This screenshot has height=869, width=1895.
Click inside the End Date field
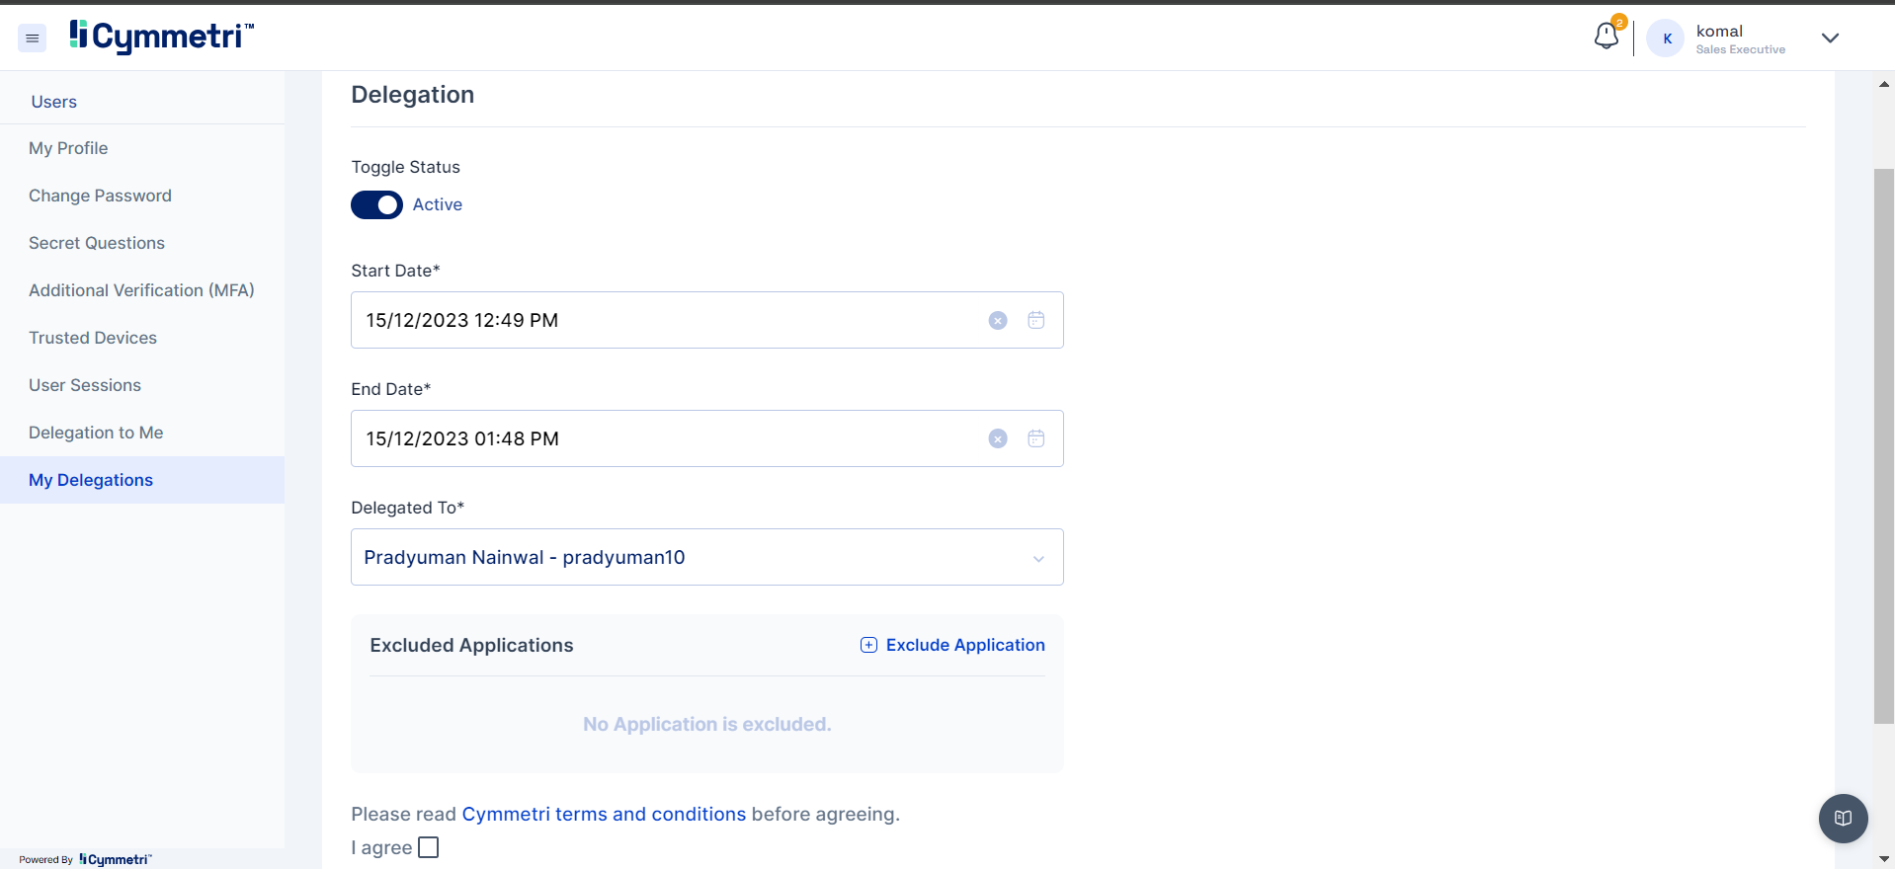point(662,438)
